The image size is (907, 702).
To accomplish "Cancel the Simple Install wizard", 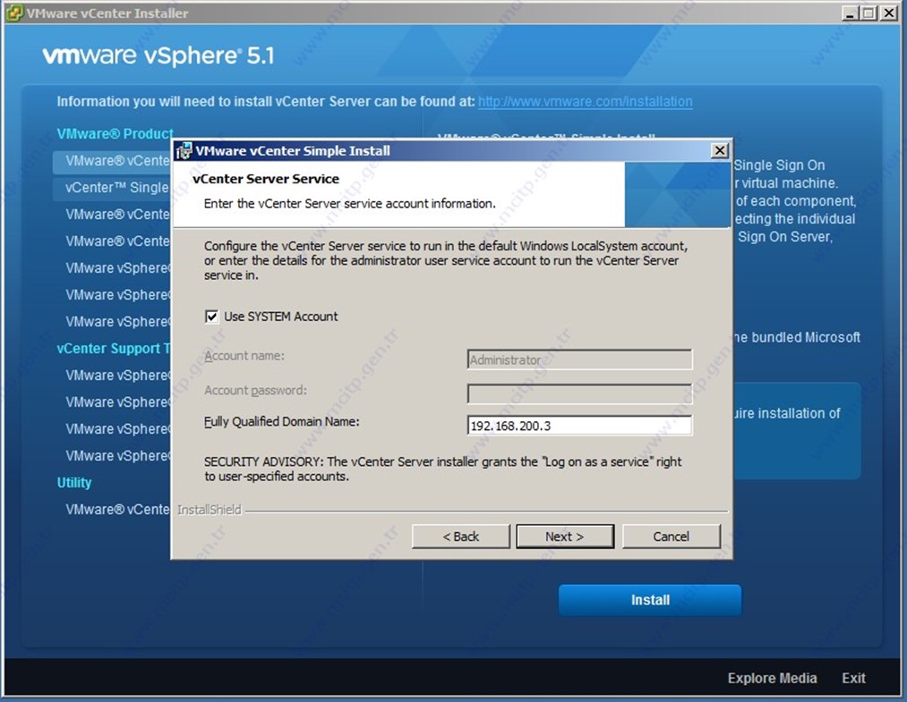I will pos(671,537).
